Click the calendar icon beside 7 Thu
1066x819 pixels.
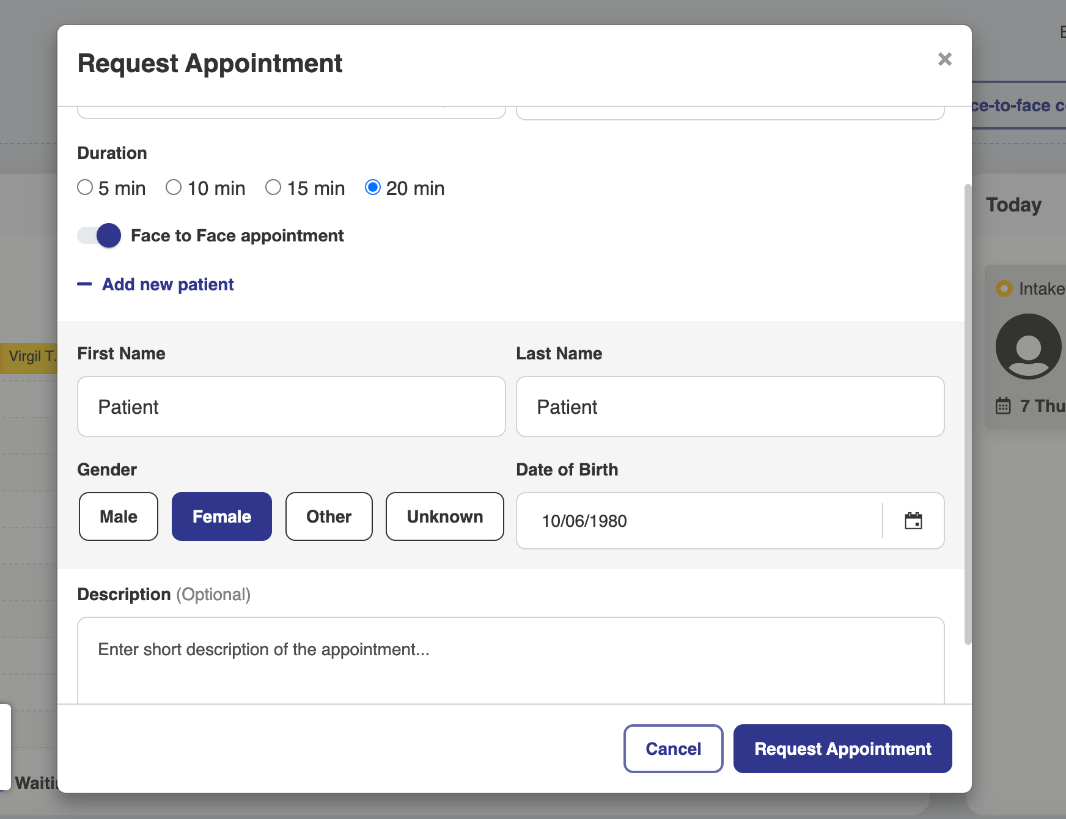click(1003, 406)
